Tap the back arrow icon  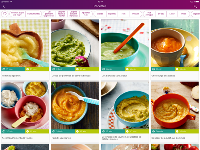pyautogui.click(x=4, y=6)
